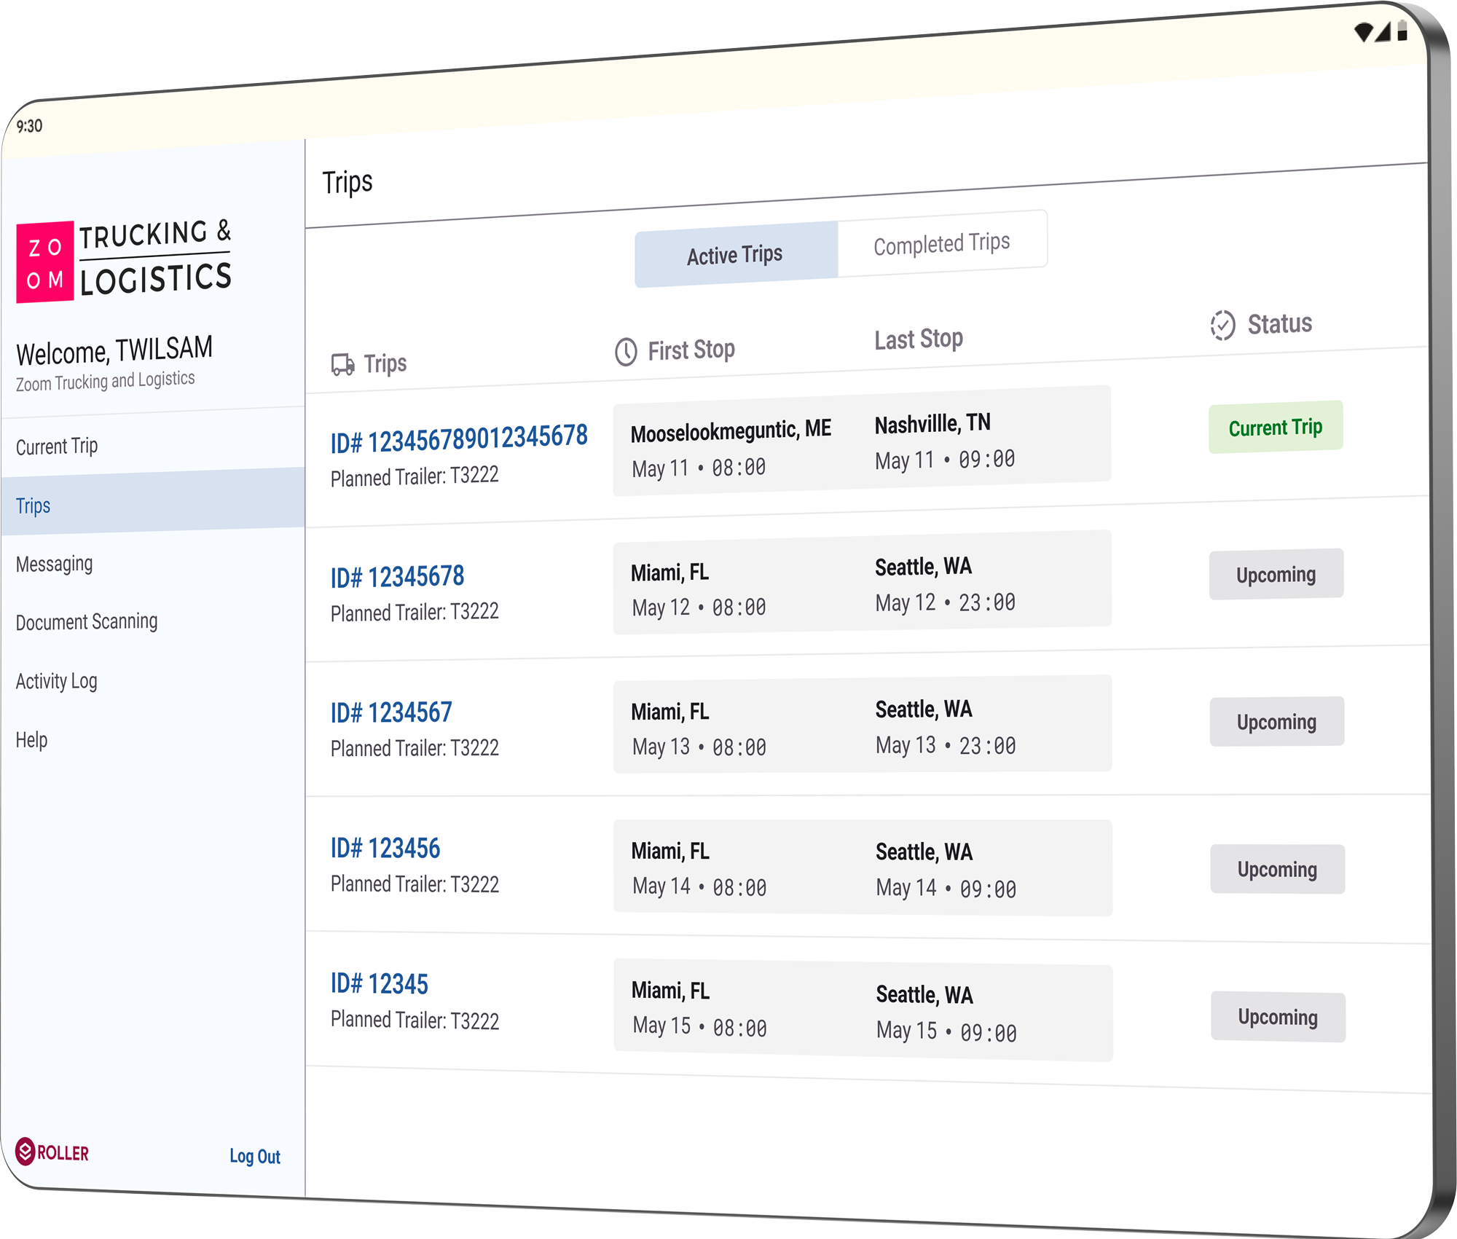Open trip ID# 123456789012345678
This screenshot has width=1457, height=1239.
tap(459, 439)
